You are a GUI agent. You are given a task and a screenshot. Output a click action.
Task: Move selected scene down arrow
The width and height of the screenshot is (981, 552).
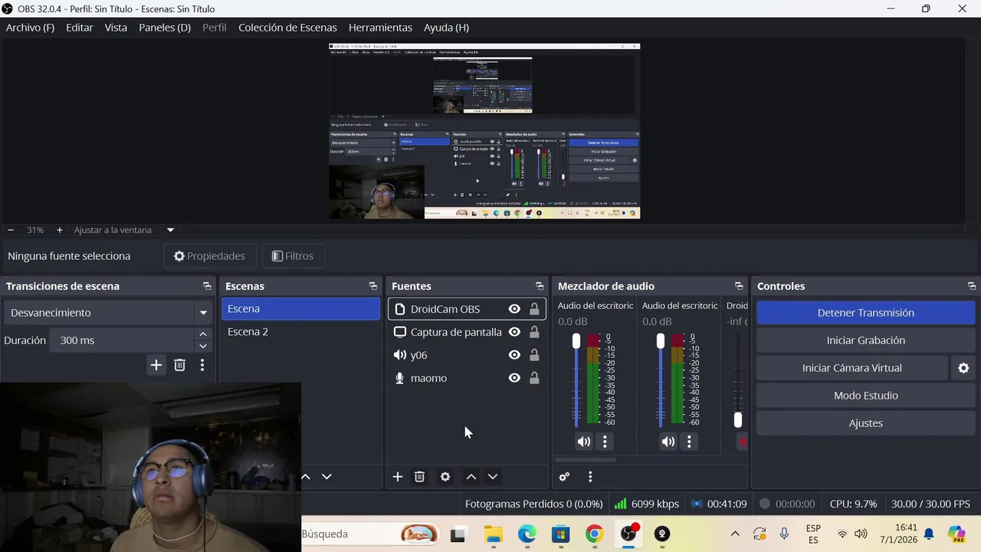pyautogui.click(x=326, y=476)
